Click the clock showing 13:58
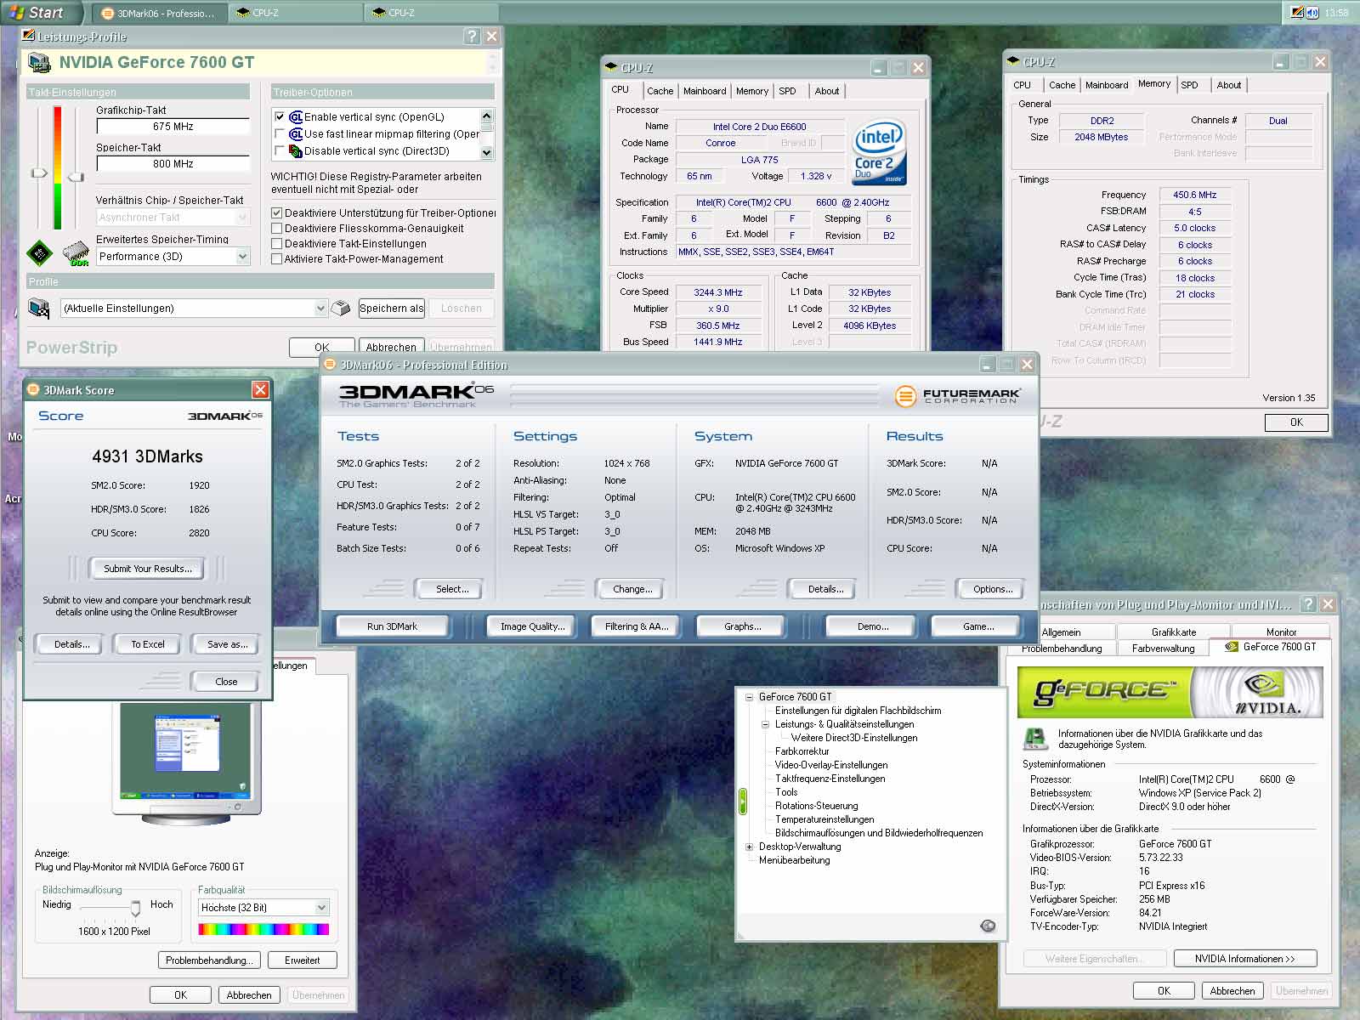Viewport: 1360px width, 1020px height. coord(1335,13)
